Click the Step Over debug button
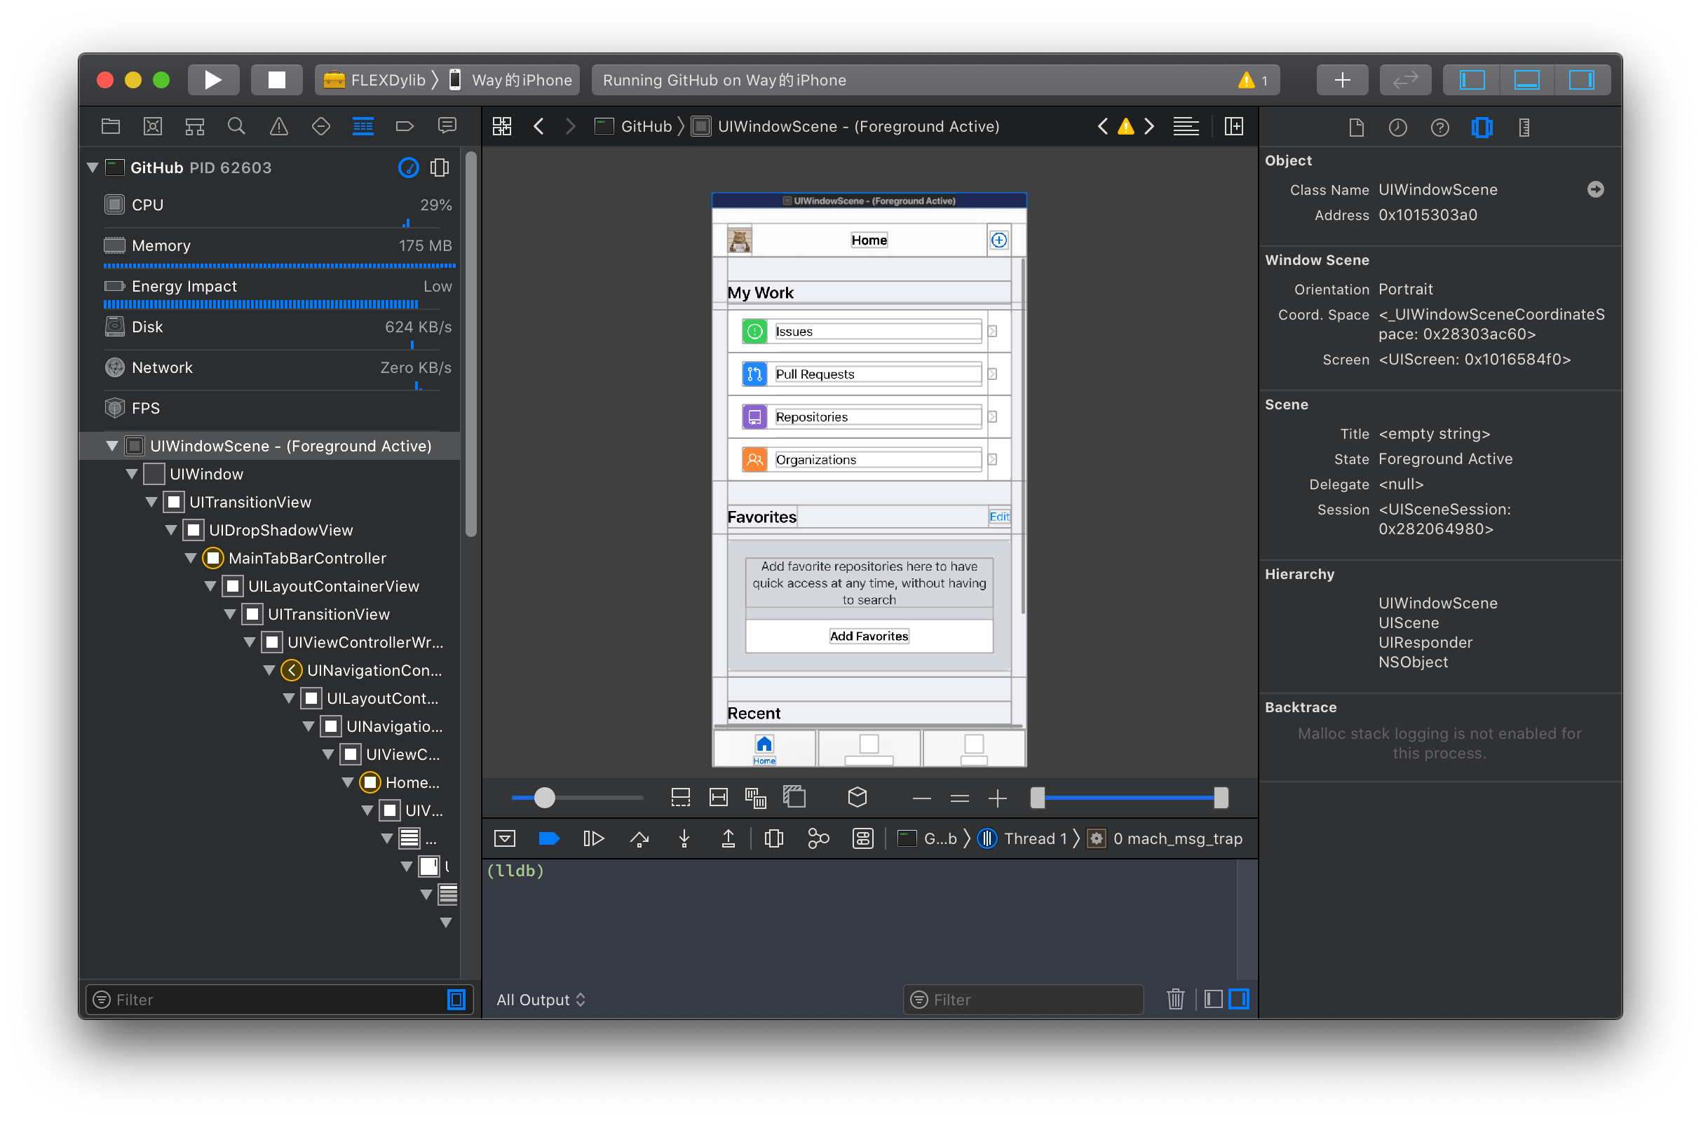Image resolution: width=1701 pixels, height=1123 pixels. [639, 838]
